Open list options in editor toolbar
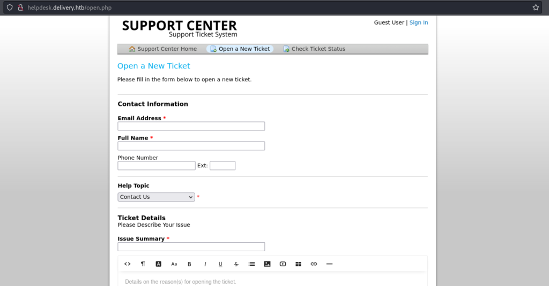 251,264
